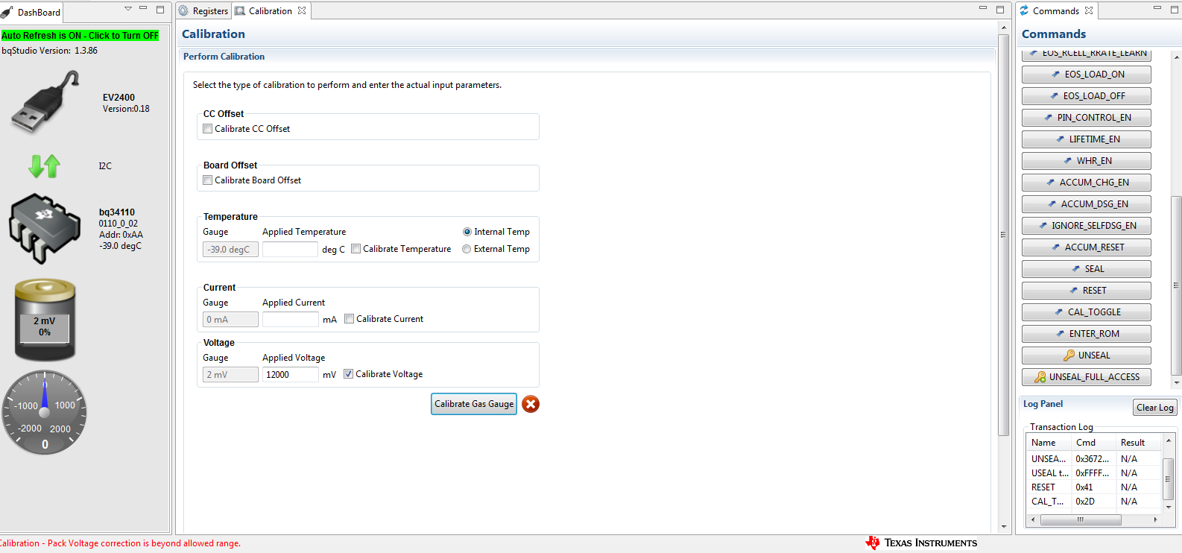The image size is (1182, 553).
Task: Enable Calibrate Temperature checkbox
Action: pyautogui.click(x=356, y=249)
